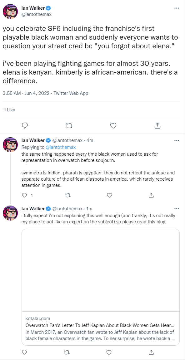Reply to the Overwatch Sojourn tweet

25,195
